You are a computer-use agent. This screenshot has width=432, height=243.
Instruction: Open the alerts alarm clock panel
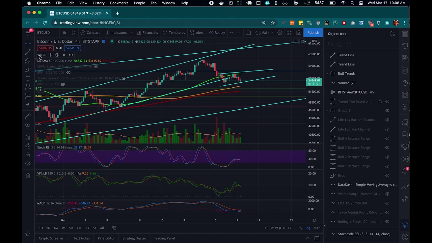tap(405, 46)
